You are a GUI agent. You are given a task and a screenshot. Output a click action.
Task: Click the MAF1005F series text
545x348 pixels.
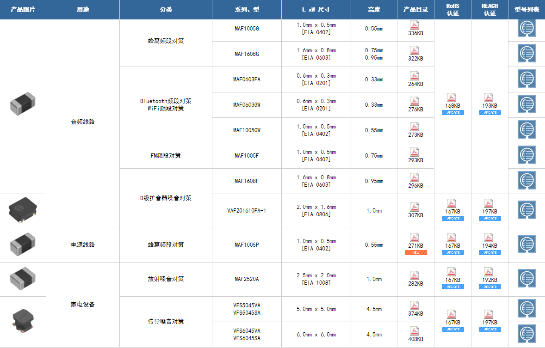(247, 156)
